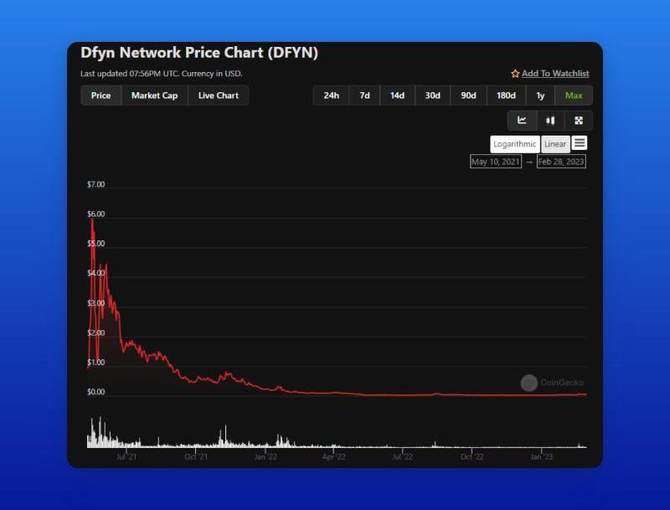Click the Jan '23 axis label
The image size is (670, 510).
coord(541,456)
